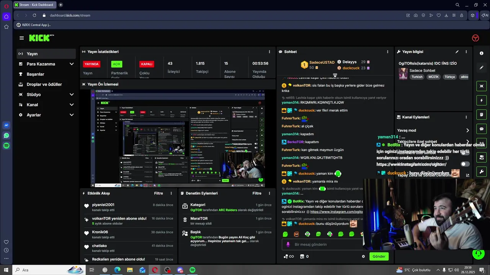Viewport: 490px width, 275px height.
Task: Click the Gönder send button
Action: coord(379,256)
